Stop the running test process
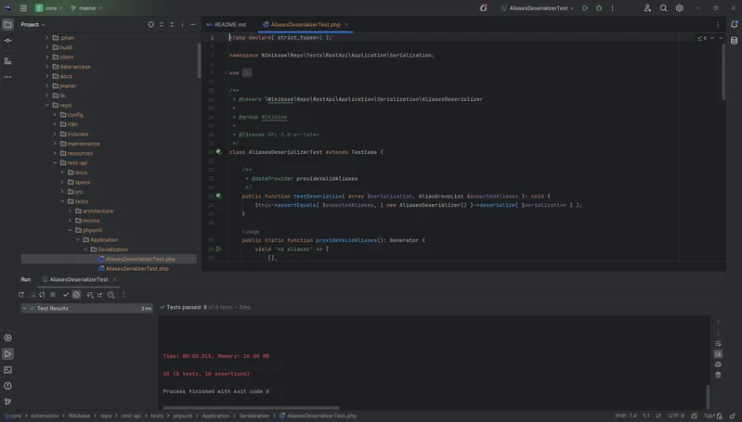The height and width of the screenshot is (422, 742). [53, 295]
